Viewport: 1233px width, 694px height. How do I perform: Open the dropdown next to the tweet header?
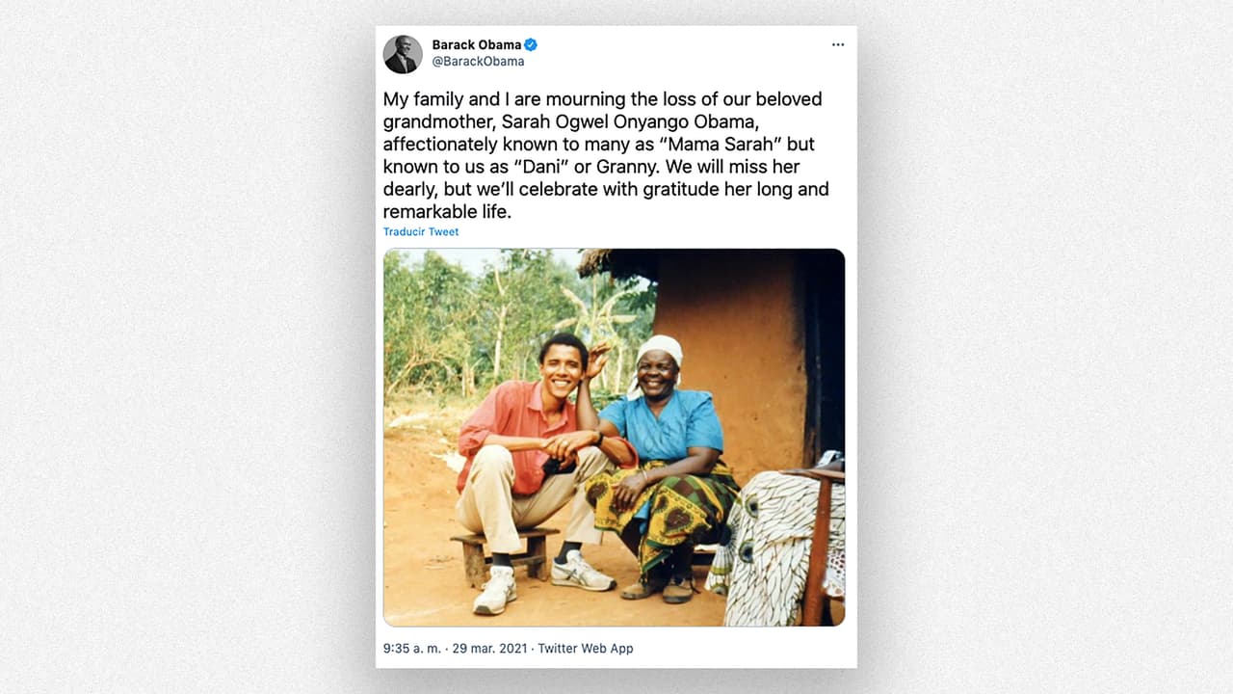coord(837,43)
